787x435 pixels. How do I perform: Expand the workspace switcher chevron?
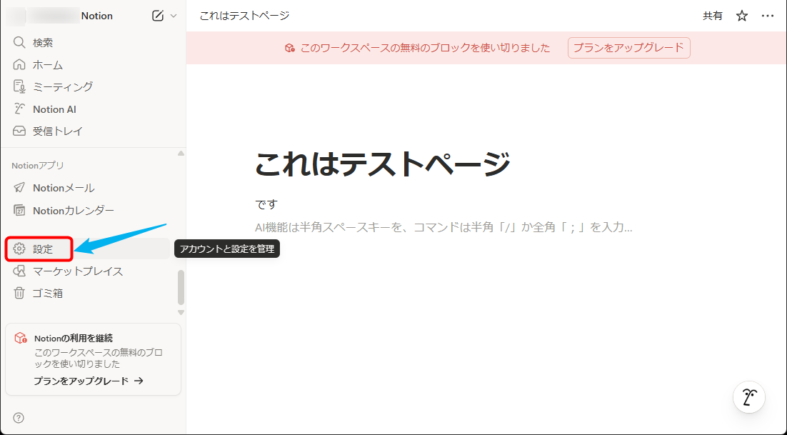point(173,16)
